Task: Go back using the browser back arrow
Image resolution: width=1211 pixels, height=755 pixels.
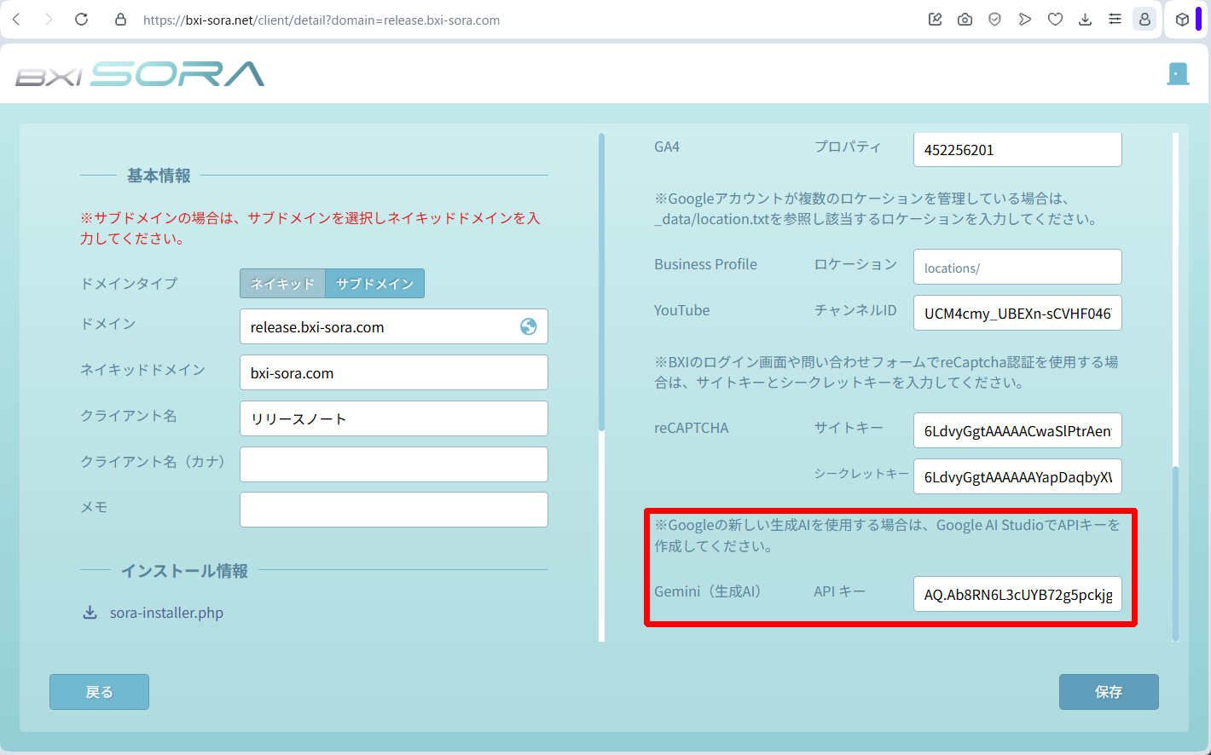Action: 16,20
